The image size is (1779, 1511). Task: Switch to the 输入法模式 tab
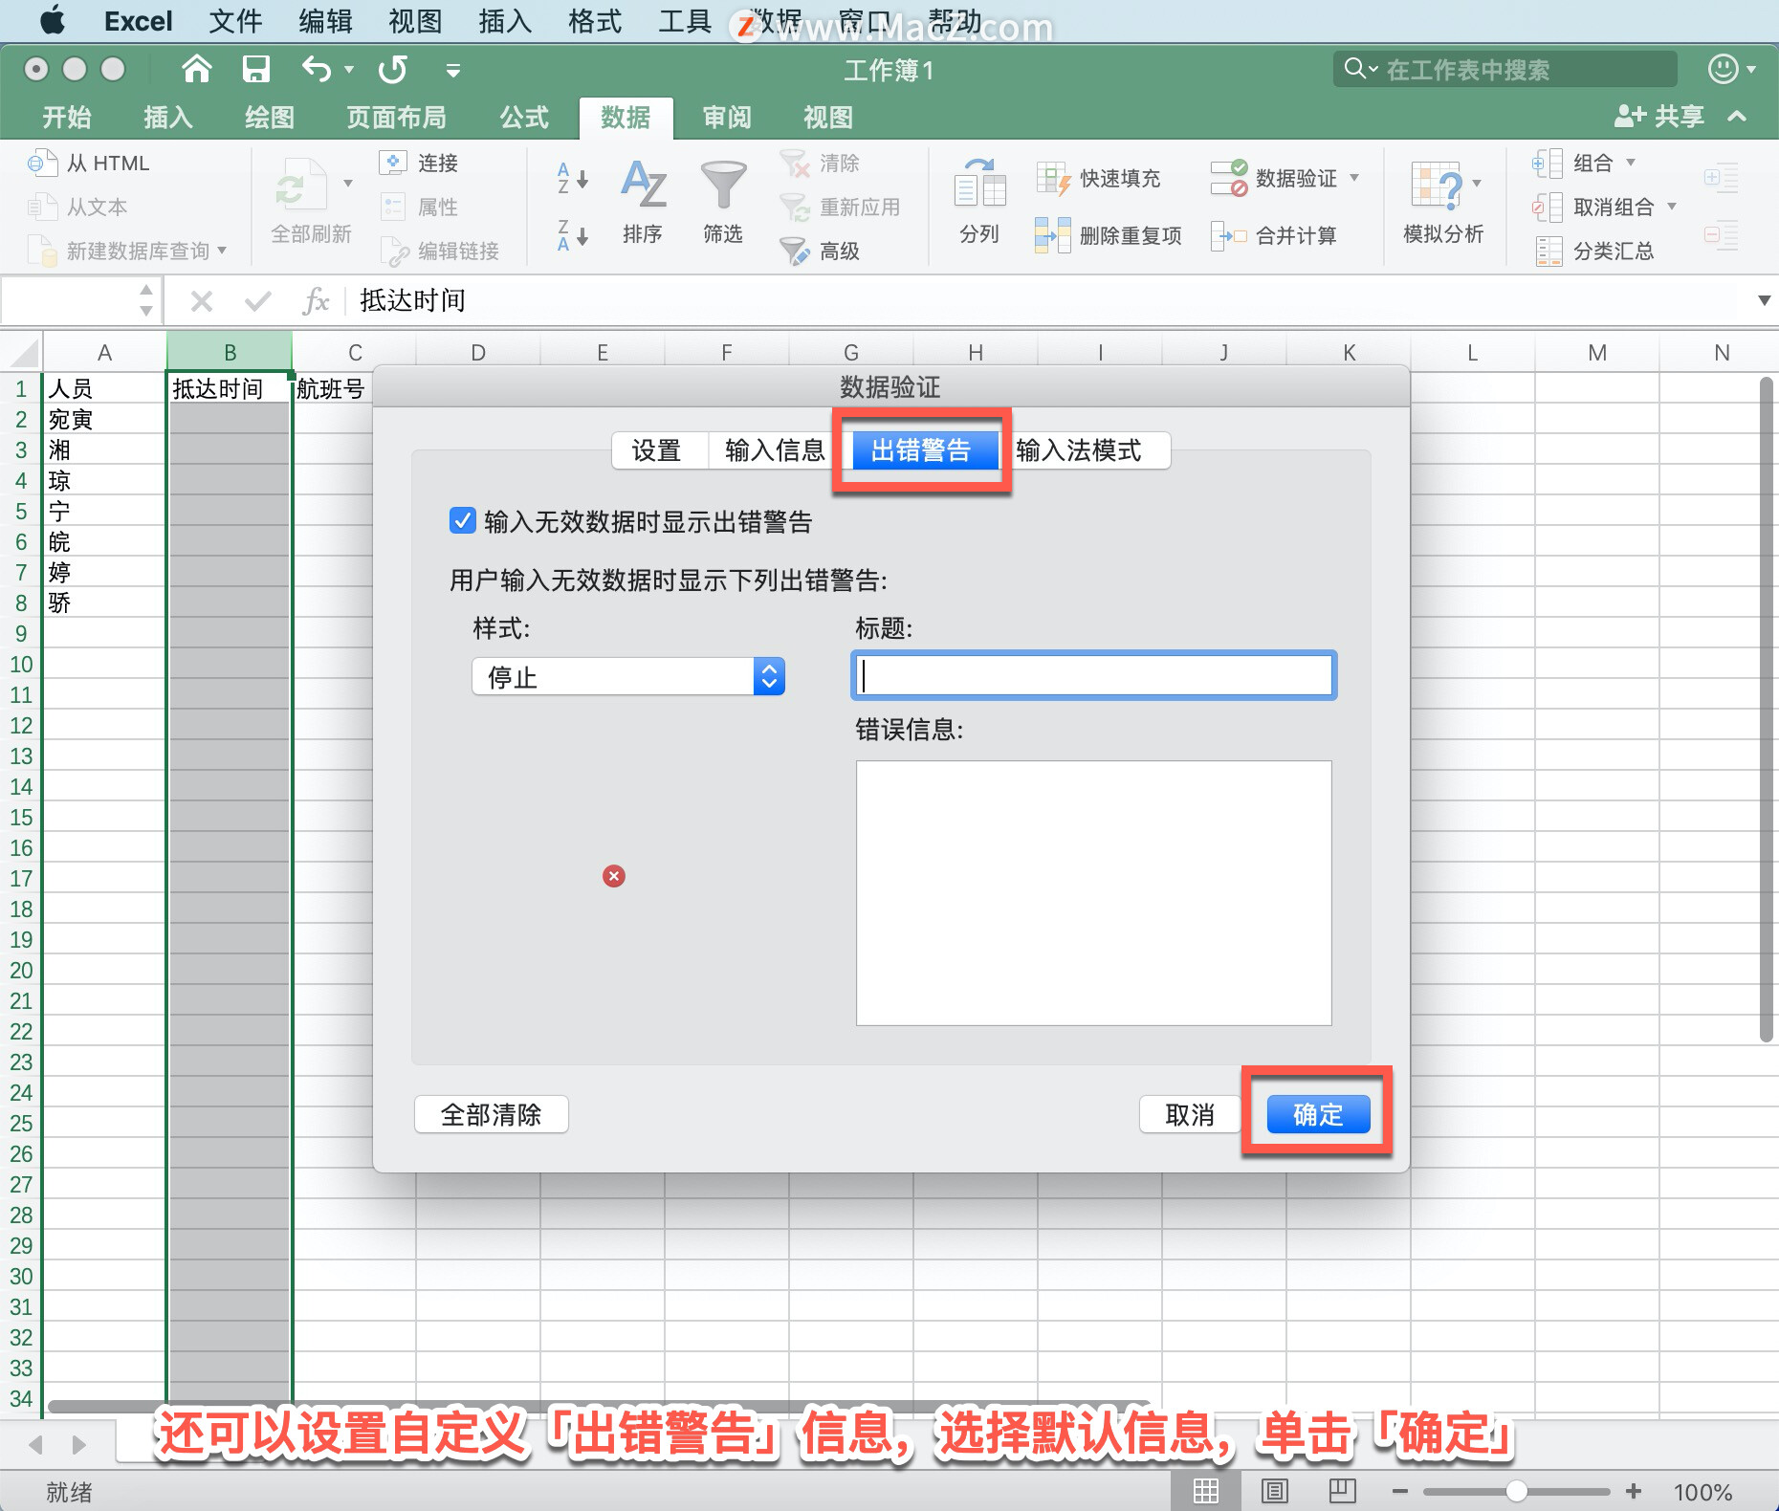coord(1079,450)
